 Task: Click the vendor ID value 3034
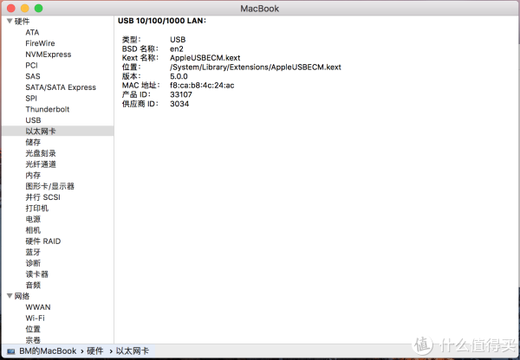pyautogui.click(x=179, y=104)
